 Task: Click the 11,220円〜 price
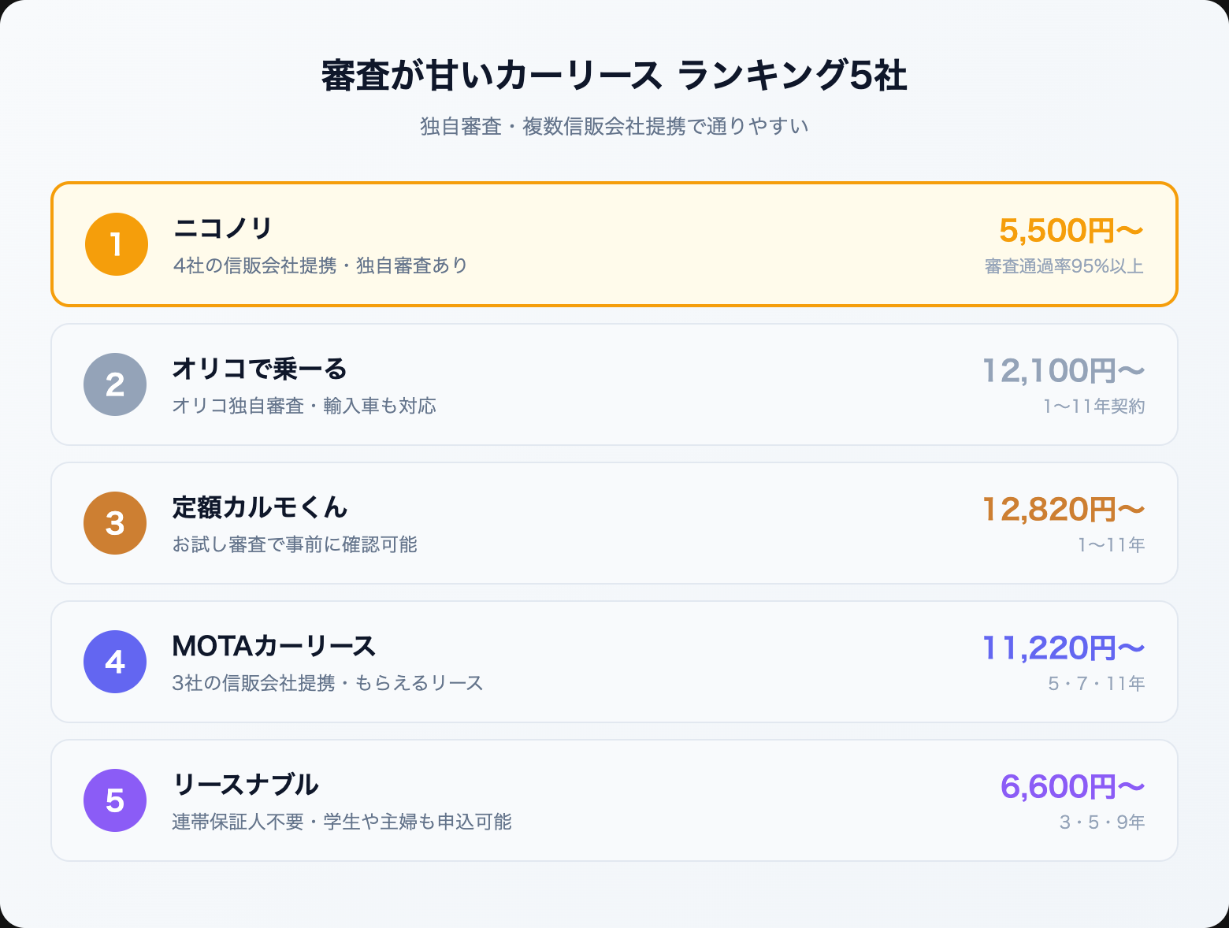click(x=1063, y=648)
